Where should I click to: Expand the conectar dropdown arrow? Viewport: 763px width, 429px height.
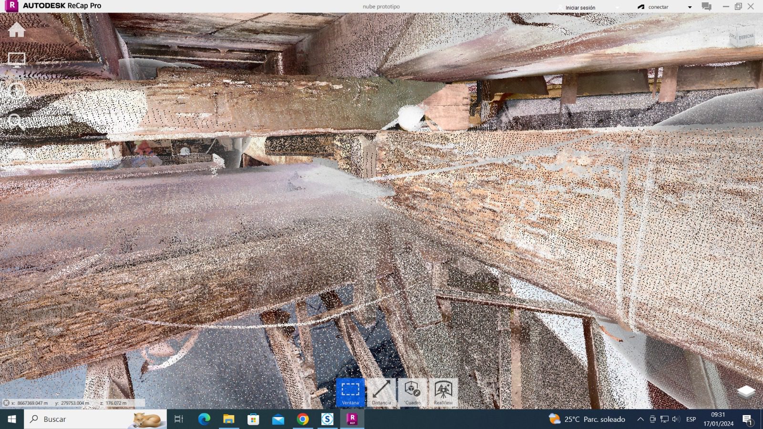point(690,7)
